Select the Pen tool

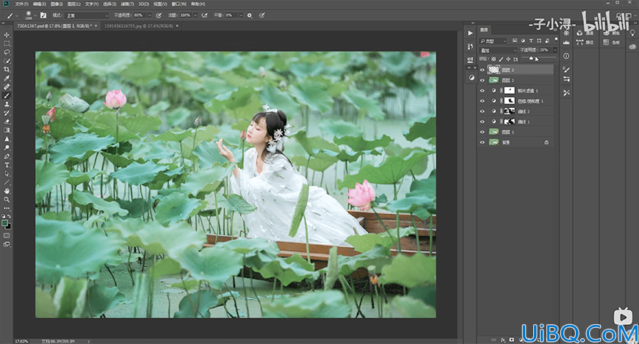(7, 156)
